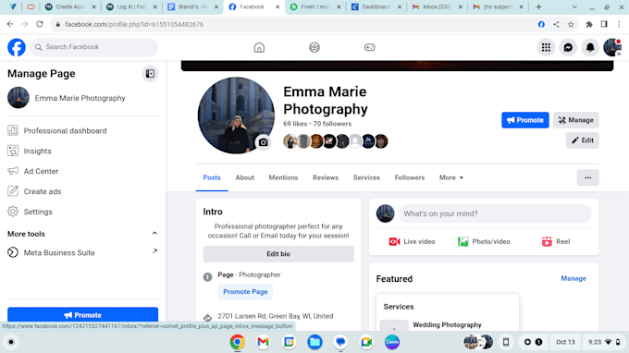Switch to the Reviews tab

pyautogui.click(x=326, y=177)
